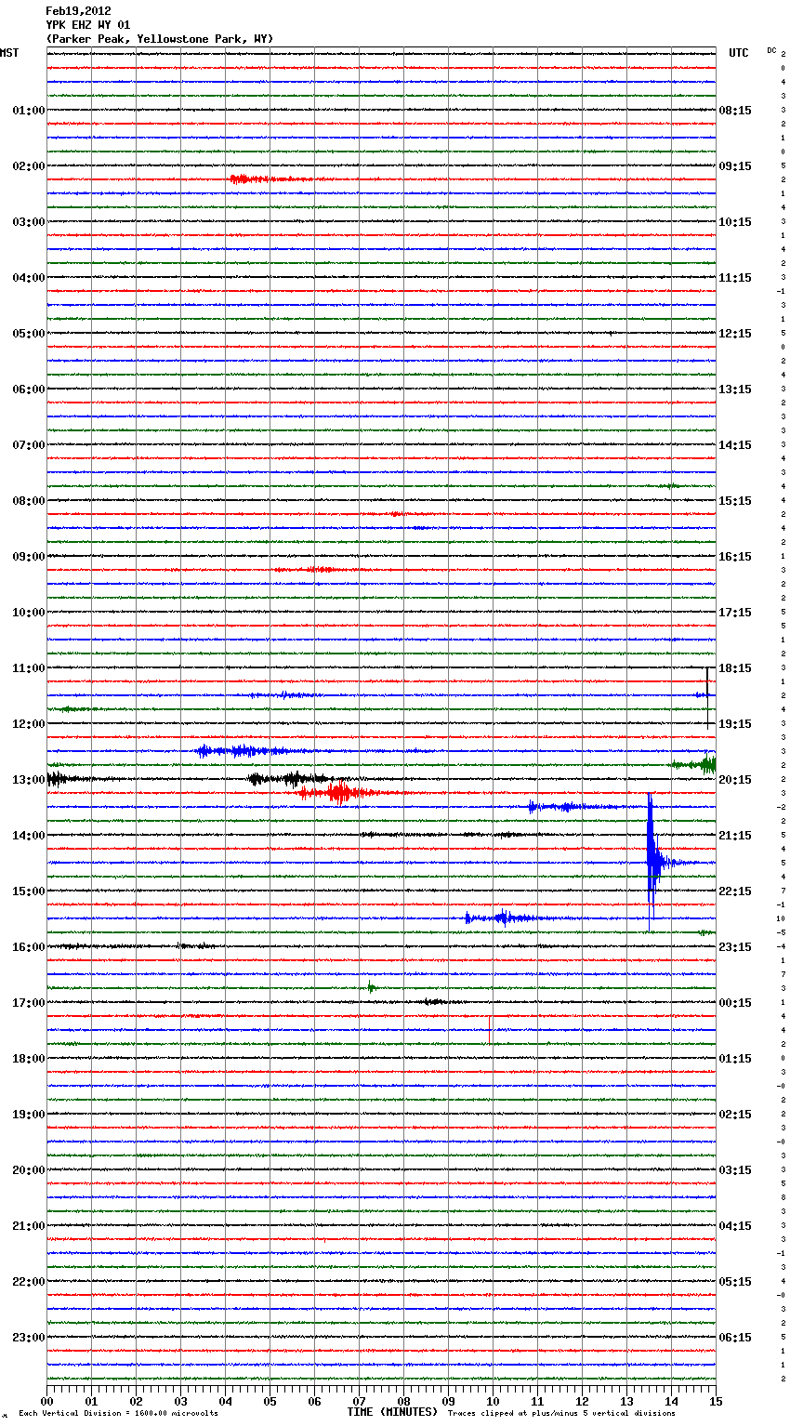Select the 21:00 MST time label
The width and height of the screenshot is (790, 1426).
[x=29, y=1226]
